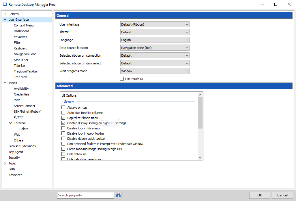Open Selected ribbon on item select dropdown
Image resolution: width=296 pixels, height=201 pixels.
tap(155, 63)
